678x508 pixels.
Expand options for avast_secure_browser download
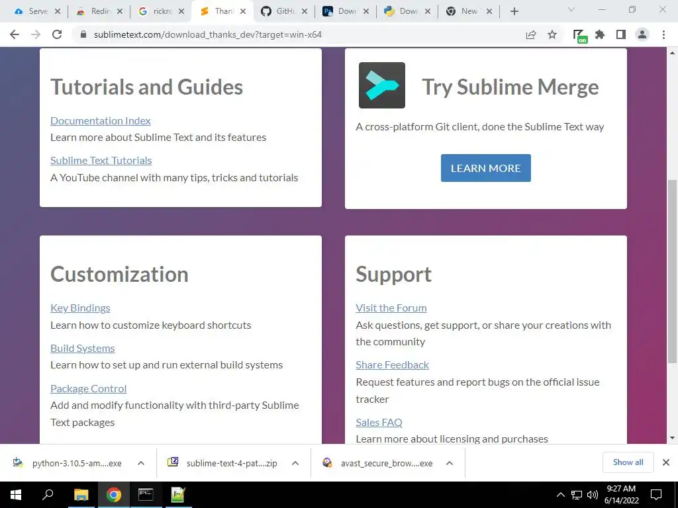[x=450, y=463]
